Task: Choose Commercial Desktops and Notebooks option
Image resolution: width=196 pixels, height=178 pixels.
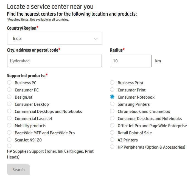Action: 9,111
